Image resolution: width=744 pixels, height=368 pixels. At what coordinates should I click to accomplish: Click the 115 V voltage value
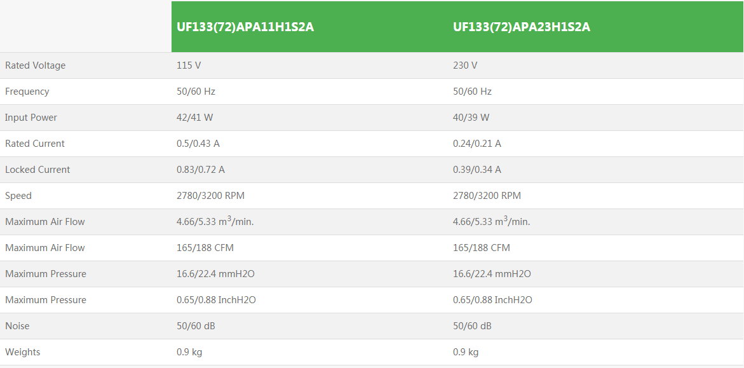[x=189, y=65]
